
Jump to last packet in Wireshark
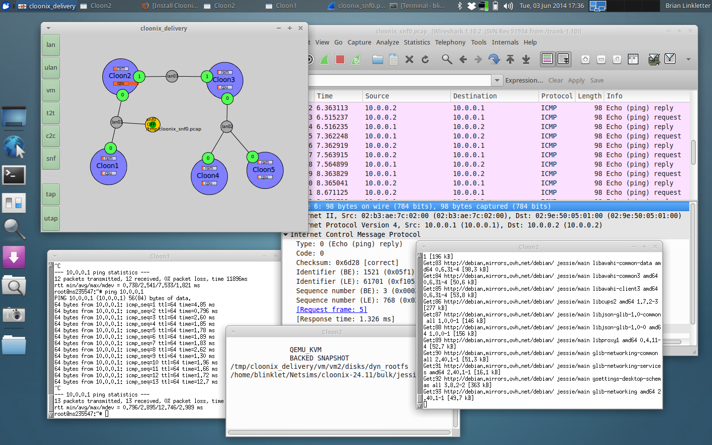coord(526,59)
